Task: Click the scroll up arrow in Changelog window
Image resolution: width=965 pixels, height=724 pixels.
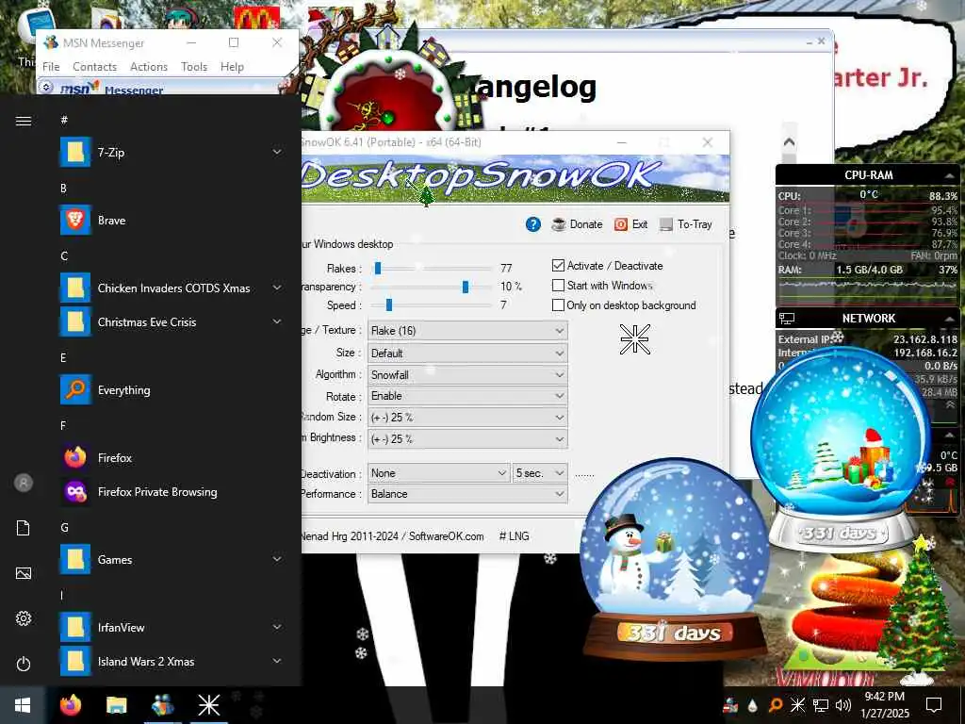Action: pos(789,142)
